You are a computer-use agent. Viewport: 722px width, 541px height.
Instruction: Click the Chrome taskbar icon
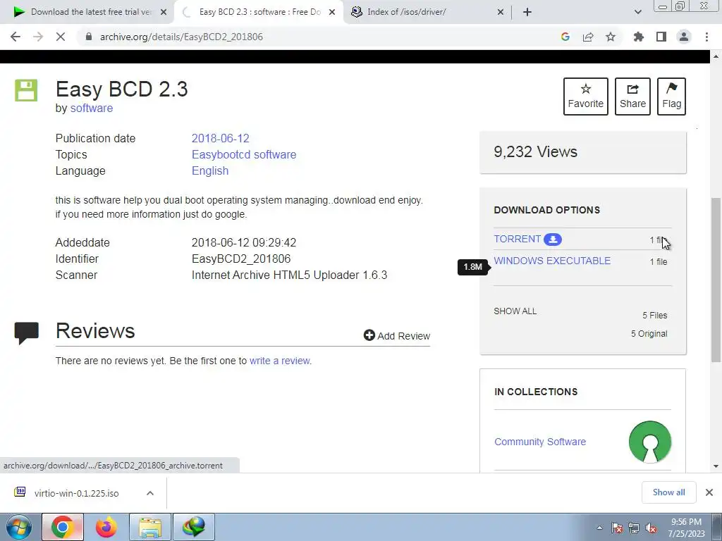click(x=63, y=527)
